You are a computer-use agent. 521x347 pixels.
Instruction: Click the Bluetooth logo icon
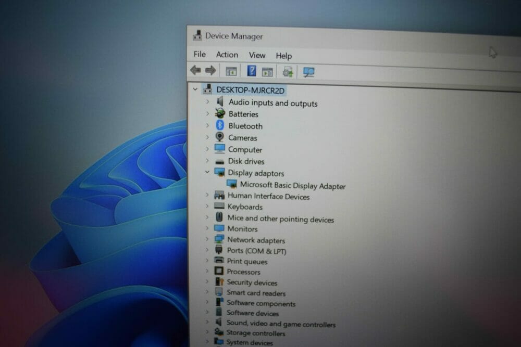pyautogui.click(x=220, y=125)
